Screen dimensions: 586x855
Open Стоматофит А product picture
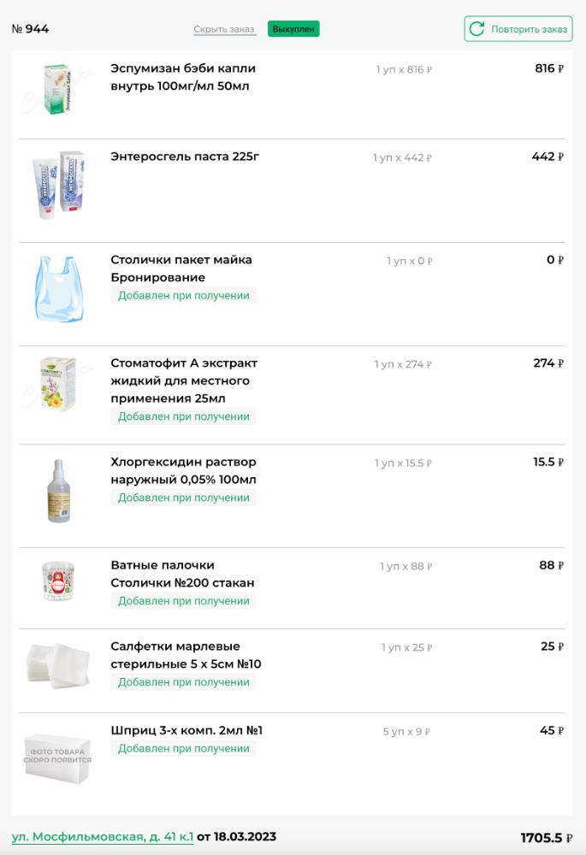point(58,384)
